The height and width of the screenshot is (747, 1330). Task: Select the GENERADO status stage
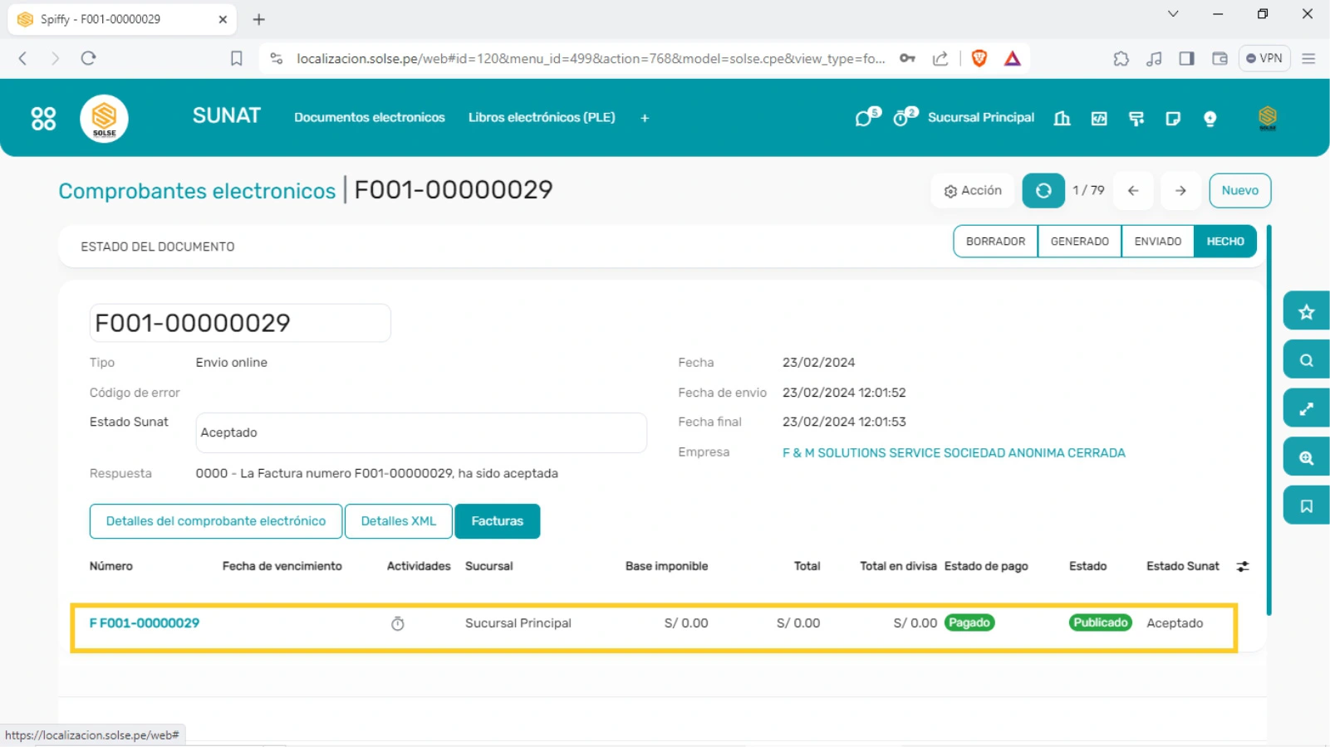tap(1079, 242)
